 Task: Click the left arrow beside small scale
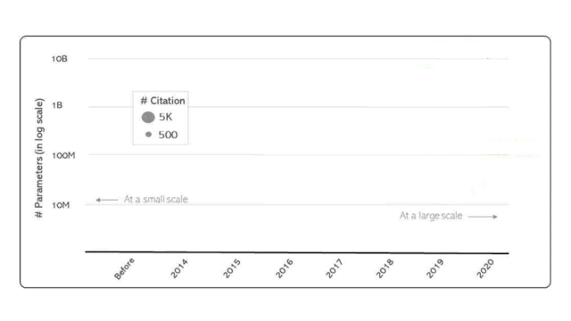(107, 200)
